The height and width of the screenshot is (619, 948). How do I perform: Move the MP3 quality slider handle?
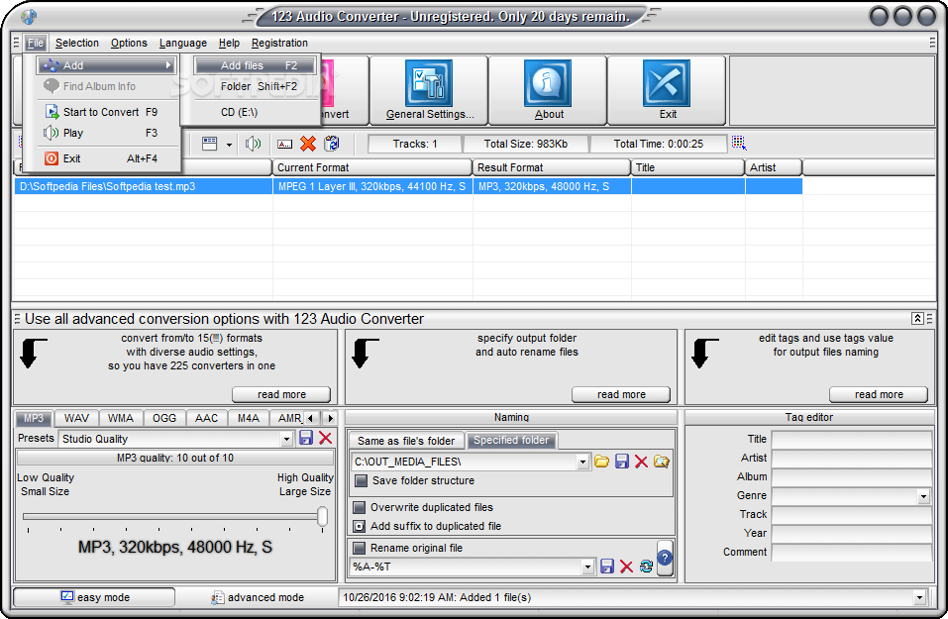tap(323, 516)
